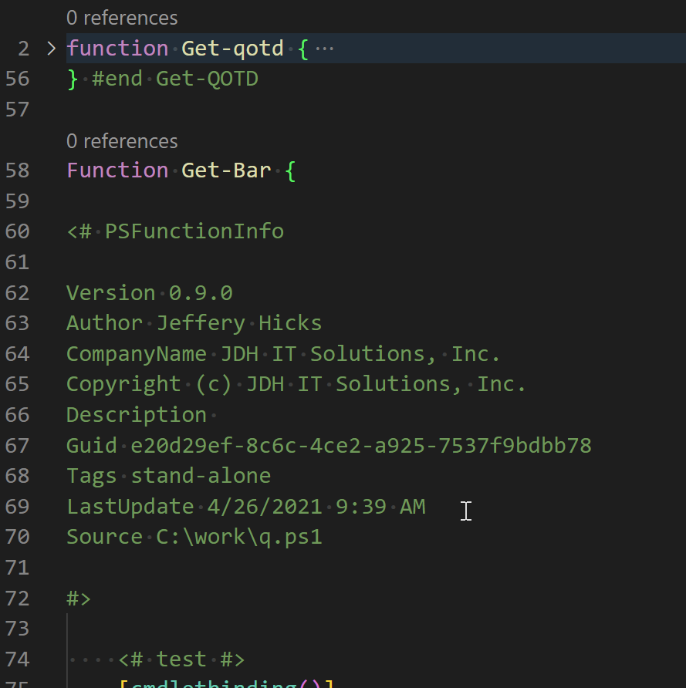
Task: Click line number 58 in the gutter
Action: [17, 170]
